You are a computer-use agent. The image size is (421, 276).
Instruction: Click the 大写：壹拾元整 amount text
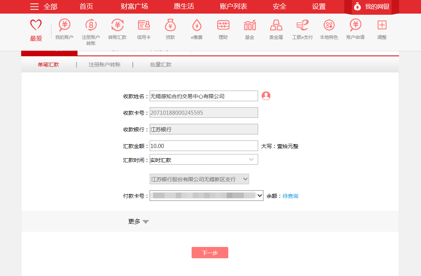280,146
